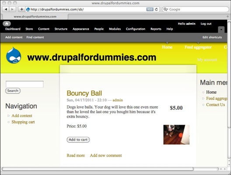The width and height of the screenshot is (231, 175).
Task: Click the Google search field
Action: tap(196, 9)
